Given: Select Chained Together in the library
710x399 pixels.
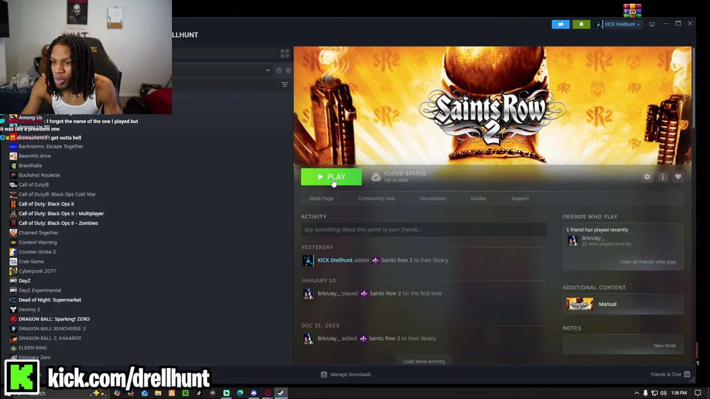Looking at the screenshot, I should [x=38, y=233].
